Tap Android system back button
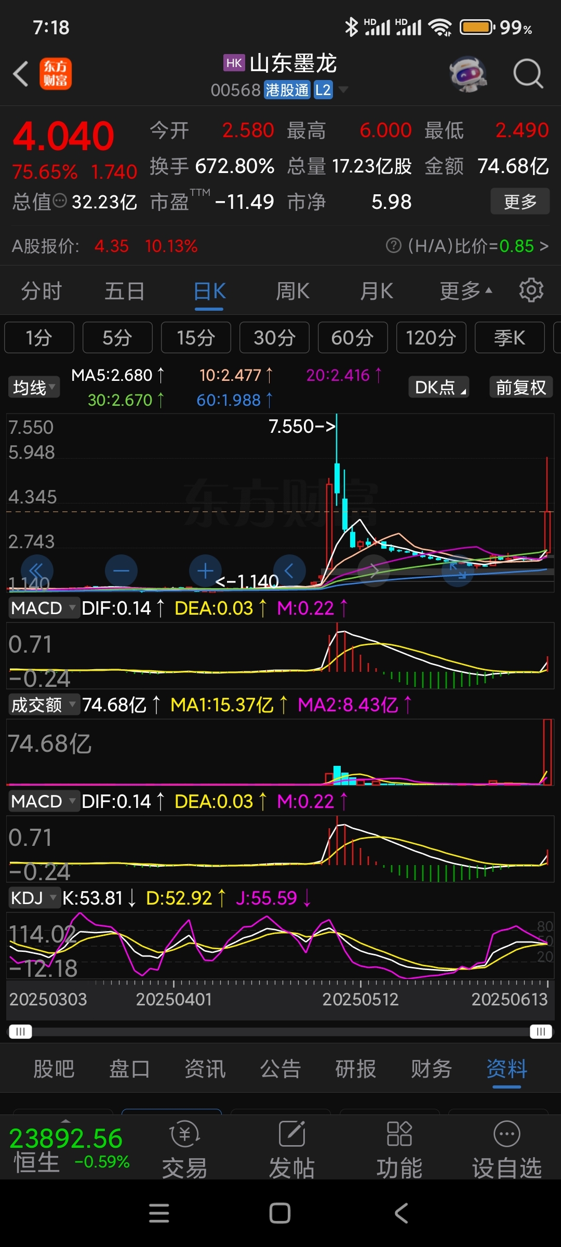Screen dimensions: 561x1247 click(401, 1213)
